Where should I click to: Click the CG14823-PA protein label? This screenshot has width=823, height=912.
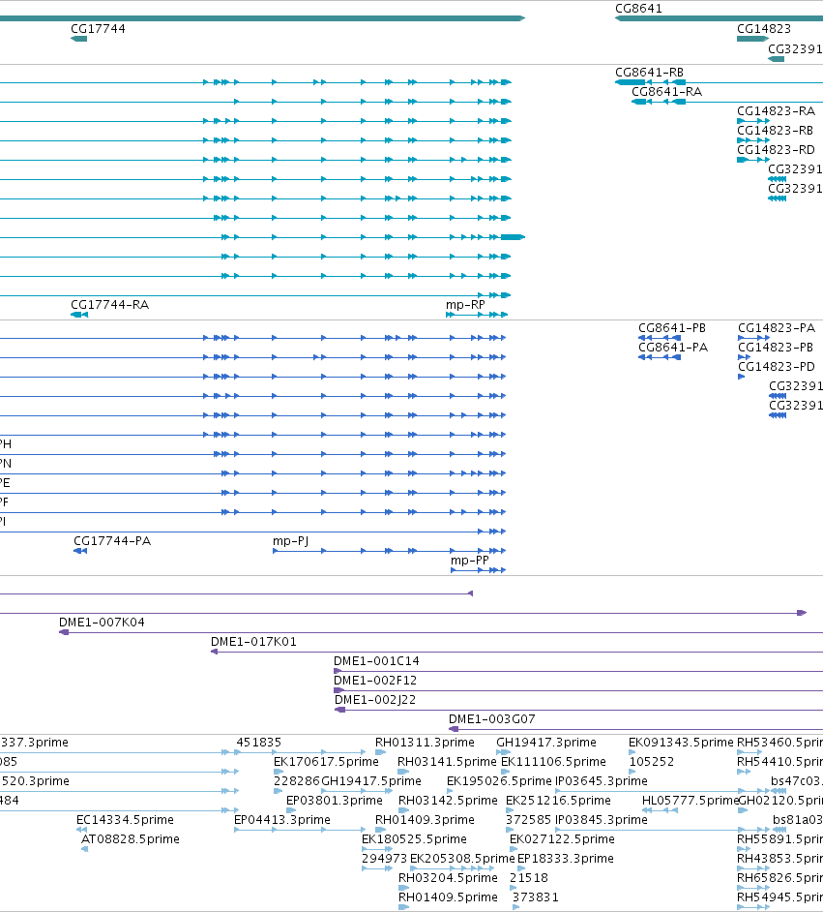click(777, 328)
